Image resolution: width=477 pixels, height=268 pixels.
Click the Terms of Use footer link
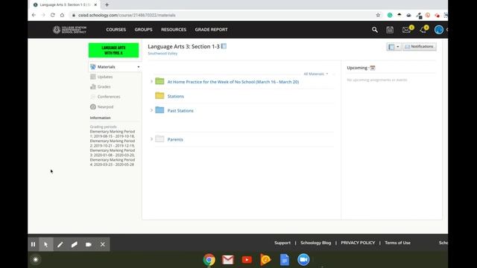pyautogui.click(x=397, y=243)
